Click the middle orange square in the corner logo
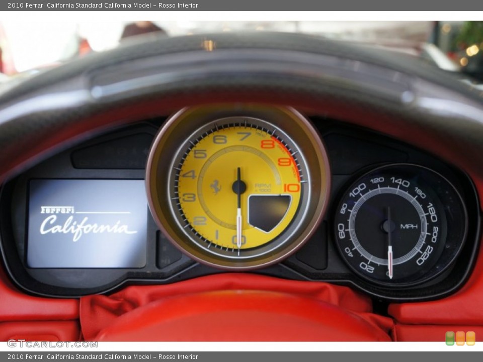This screenshot has width=483, height=362. pyautogui.click(x=460, y=338)
